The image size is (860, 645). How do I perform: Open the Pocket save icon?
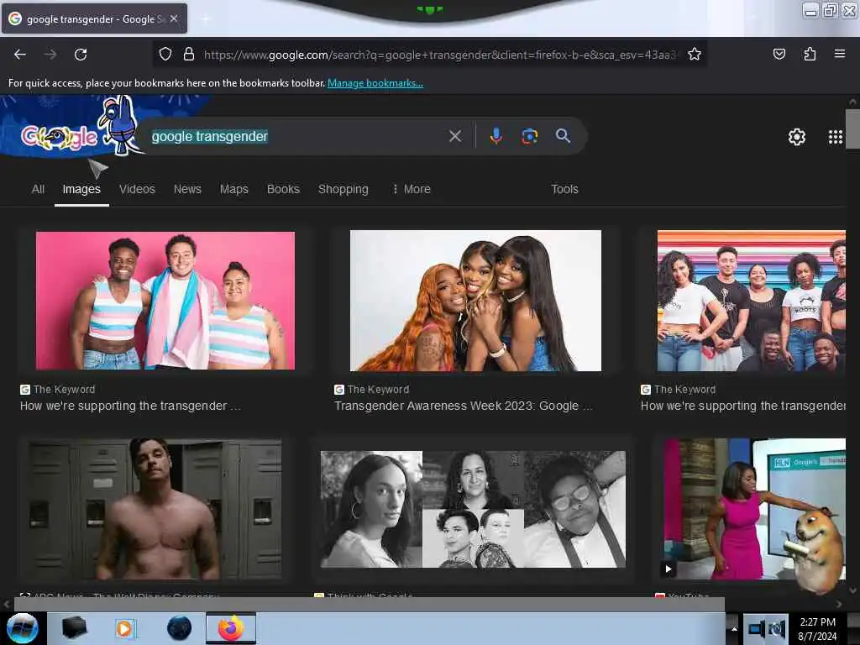click(779, 54)
